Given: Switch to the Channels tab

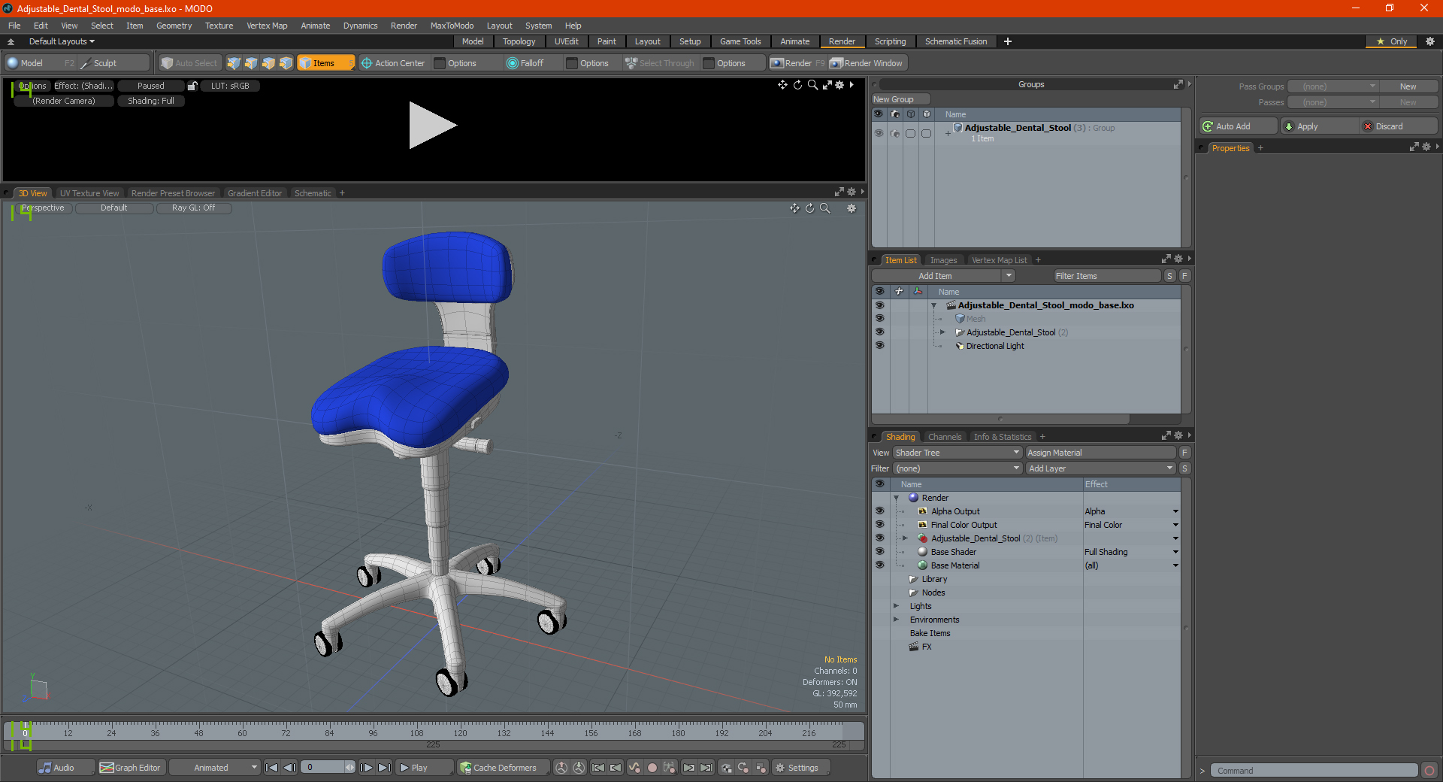Looking at the screenshot, I should tap(945, 437).
